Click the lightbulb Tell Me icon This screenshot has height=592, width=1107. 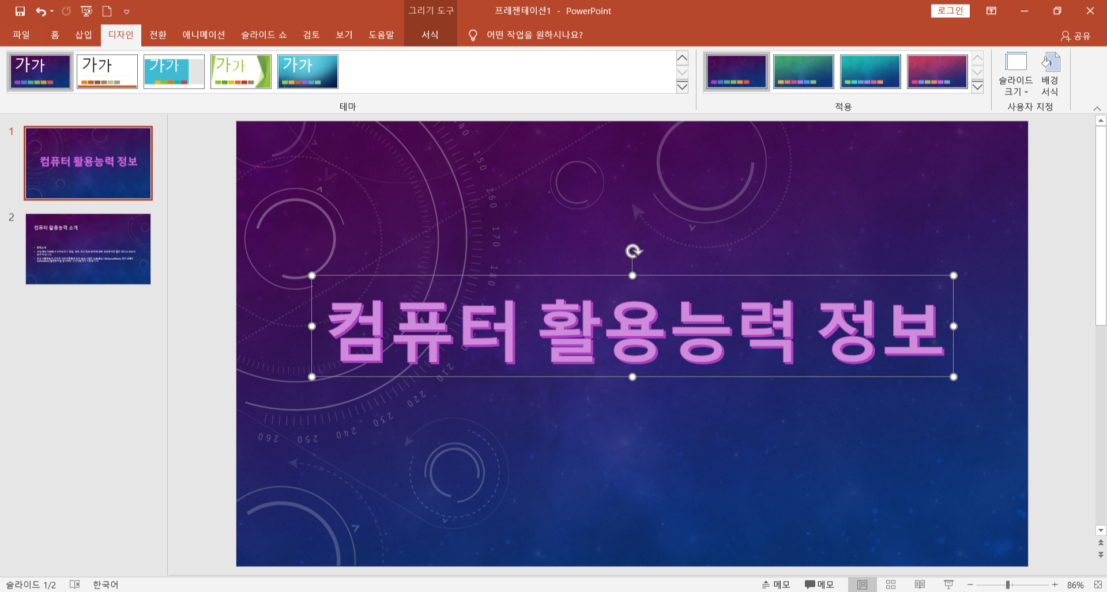473,35
